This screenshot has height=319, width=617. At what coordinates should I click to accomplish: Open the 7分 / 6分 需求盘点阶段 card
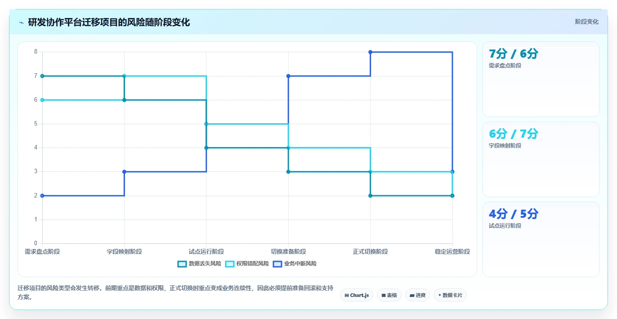pyautogui.click(x=541, y=79)
